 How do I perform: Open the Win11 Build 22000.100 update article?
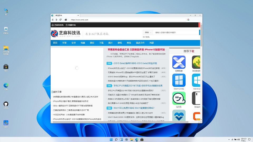[136, 117]
